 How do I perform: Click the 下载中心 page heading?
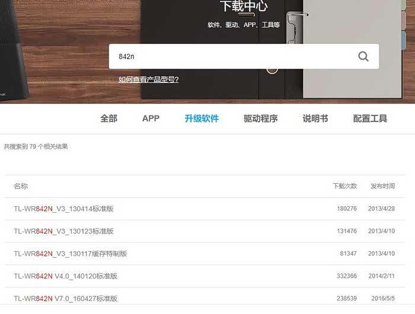[x=244, y=7]
